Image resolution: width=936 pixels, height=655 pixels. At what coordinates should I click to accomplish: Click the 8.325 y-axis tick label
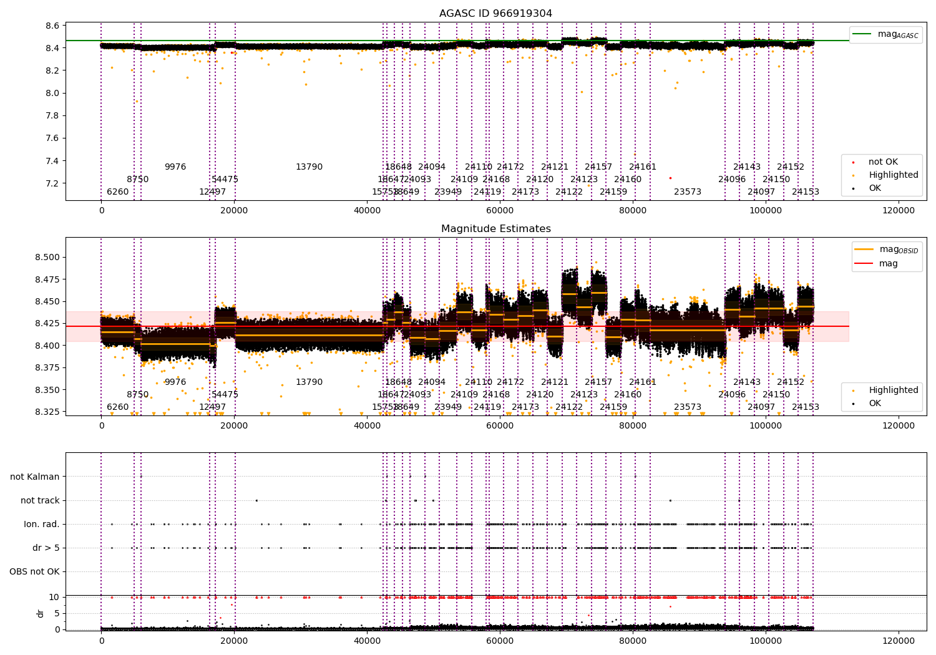pos(47,412)
